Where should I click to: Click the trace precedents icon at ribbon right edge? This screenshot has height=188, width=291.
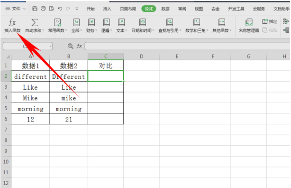click(286, 21)
